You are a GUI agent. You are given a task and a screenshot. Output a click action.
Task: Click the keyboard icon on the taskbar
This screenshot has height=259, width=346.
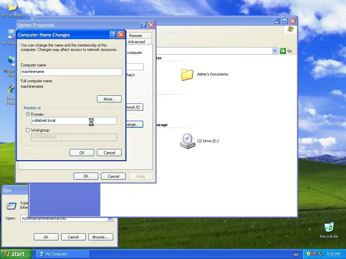[x=296, y=254]
